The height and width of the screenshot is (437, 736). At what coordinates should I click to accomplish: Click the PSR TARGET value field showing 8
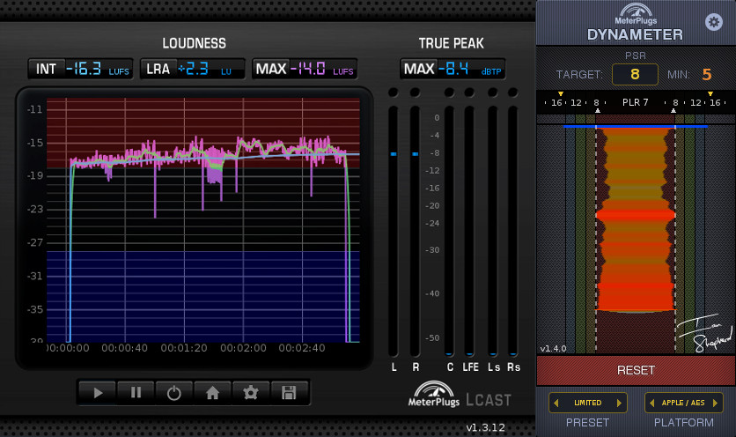coord(635,74)
